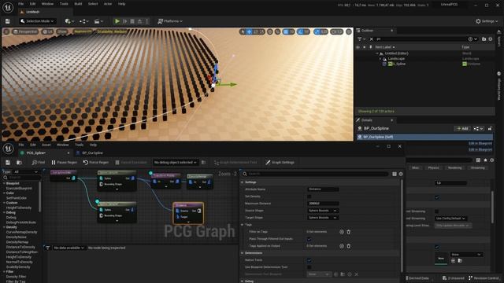
Task: Save the current level with toolbar disk icon
Action: coord(7,21)
